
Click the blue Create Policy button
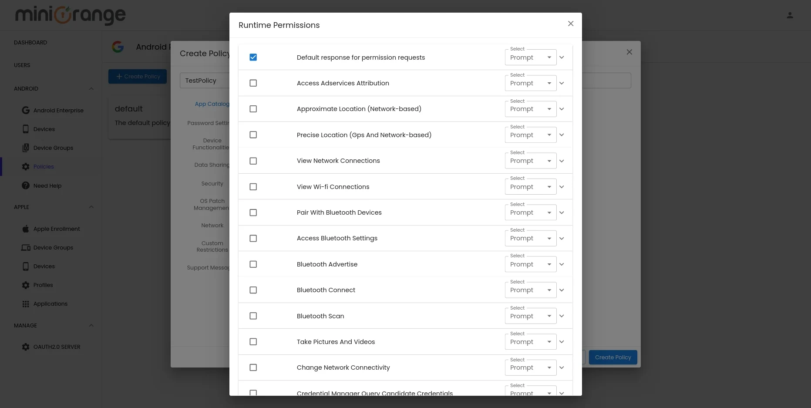tap(612, 357)
